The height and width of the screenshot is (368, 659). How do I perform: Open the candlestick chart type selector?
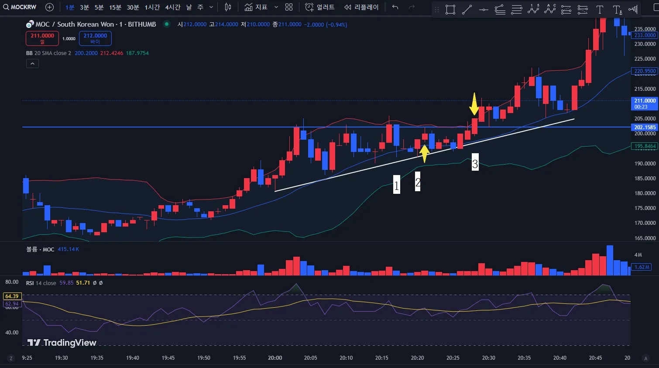[228, 7]
